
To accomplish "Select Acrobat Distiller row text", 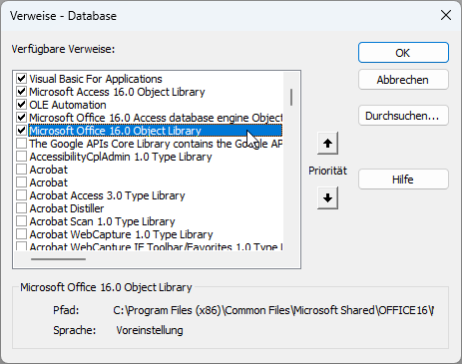I will click(67, 208).
